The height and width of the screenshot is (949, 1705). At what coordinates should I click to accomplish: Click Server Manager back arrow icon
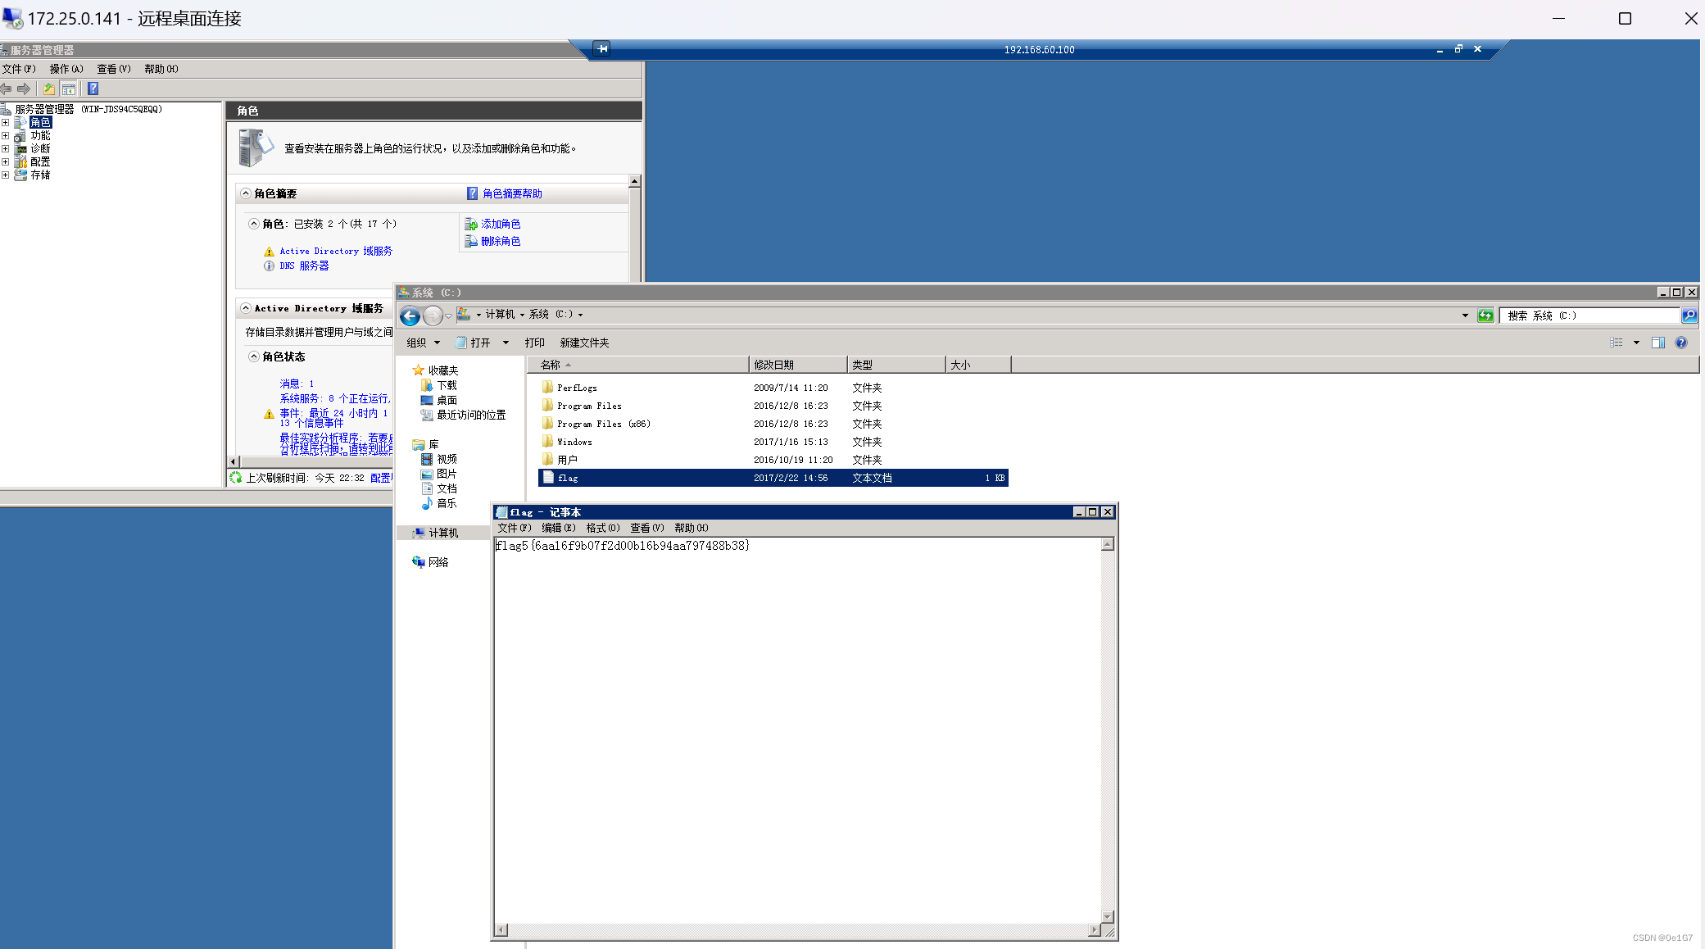[7, 89]
